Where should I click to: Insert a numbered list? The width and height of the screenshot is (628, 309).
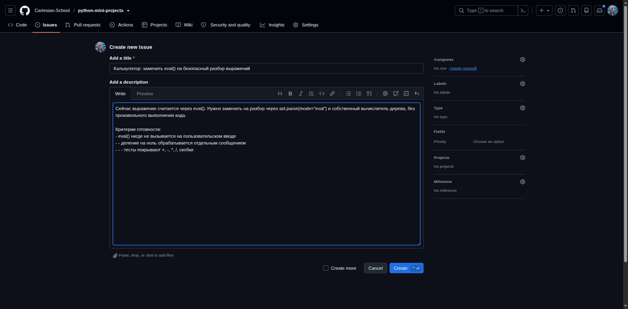click(358, 94)
